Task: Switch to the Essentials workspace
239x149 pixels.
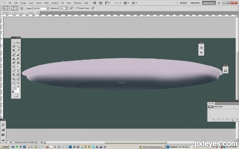Action: click(x=209, y=3)
